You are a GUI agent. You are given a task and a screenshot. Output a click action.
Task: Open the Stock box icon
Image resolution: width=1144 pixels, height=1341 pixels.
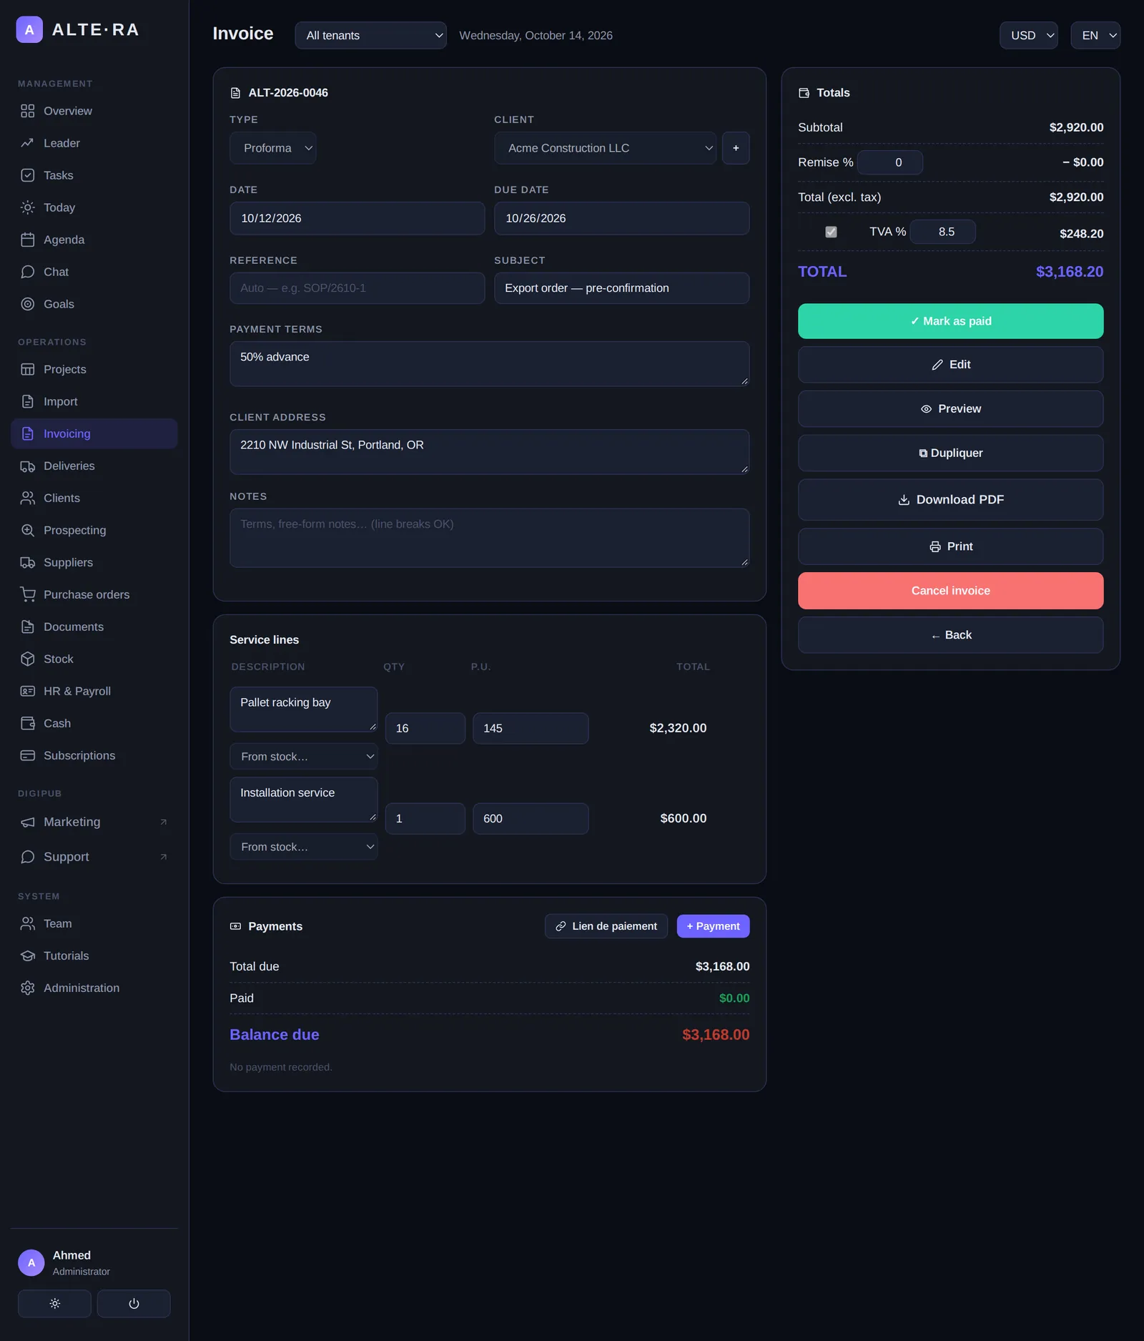[28, 659]
